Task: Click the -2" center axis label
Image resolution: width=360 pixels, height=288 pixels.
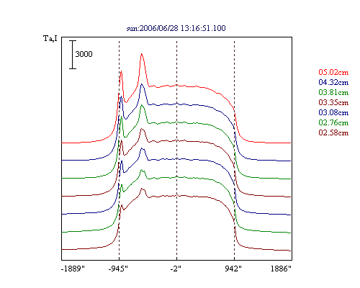Action: pos(176,269)
